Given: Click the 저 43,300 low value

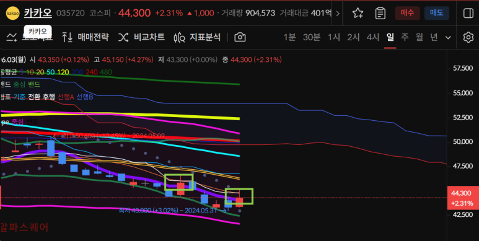Looking at the screenshot, I should pyautogui.click(x=188, y=59).
